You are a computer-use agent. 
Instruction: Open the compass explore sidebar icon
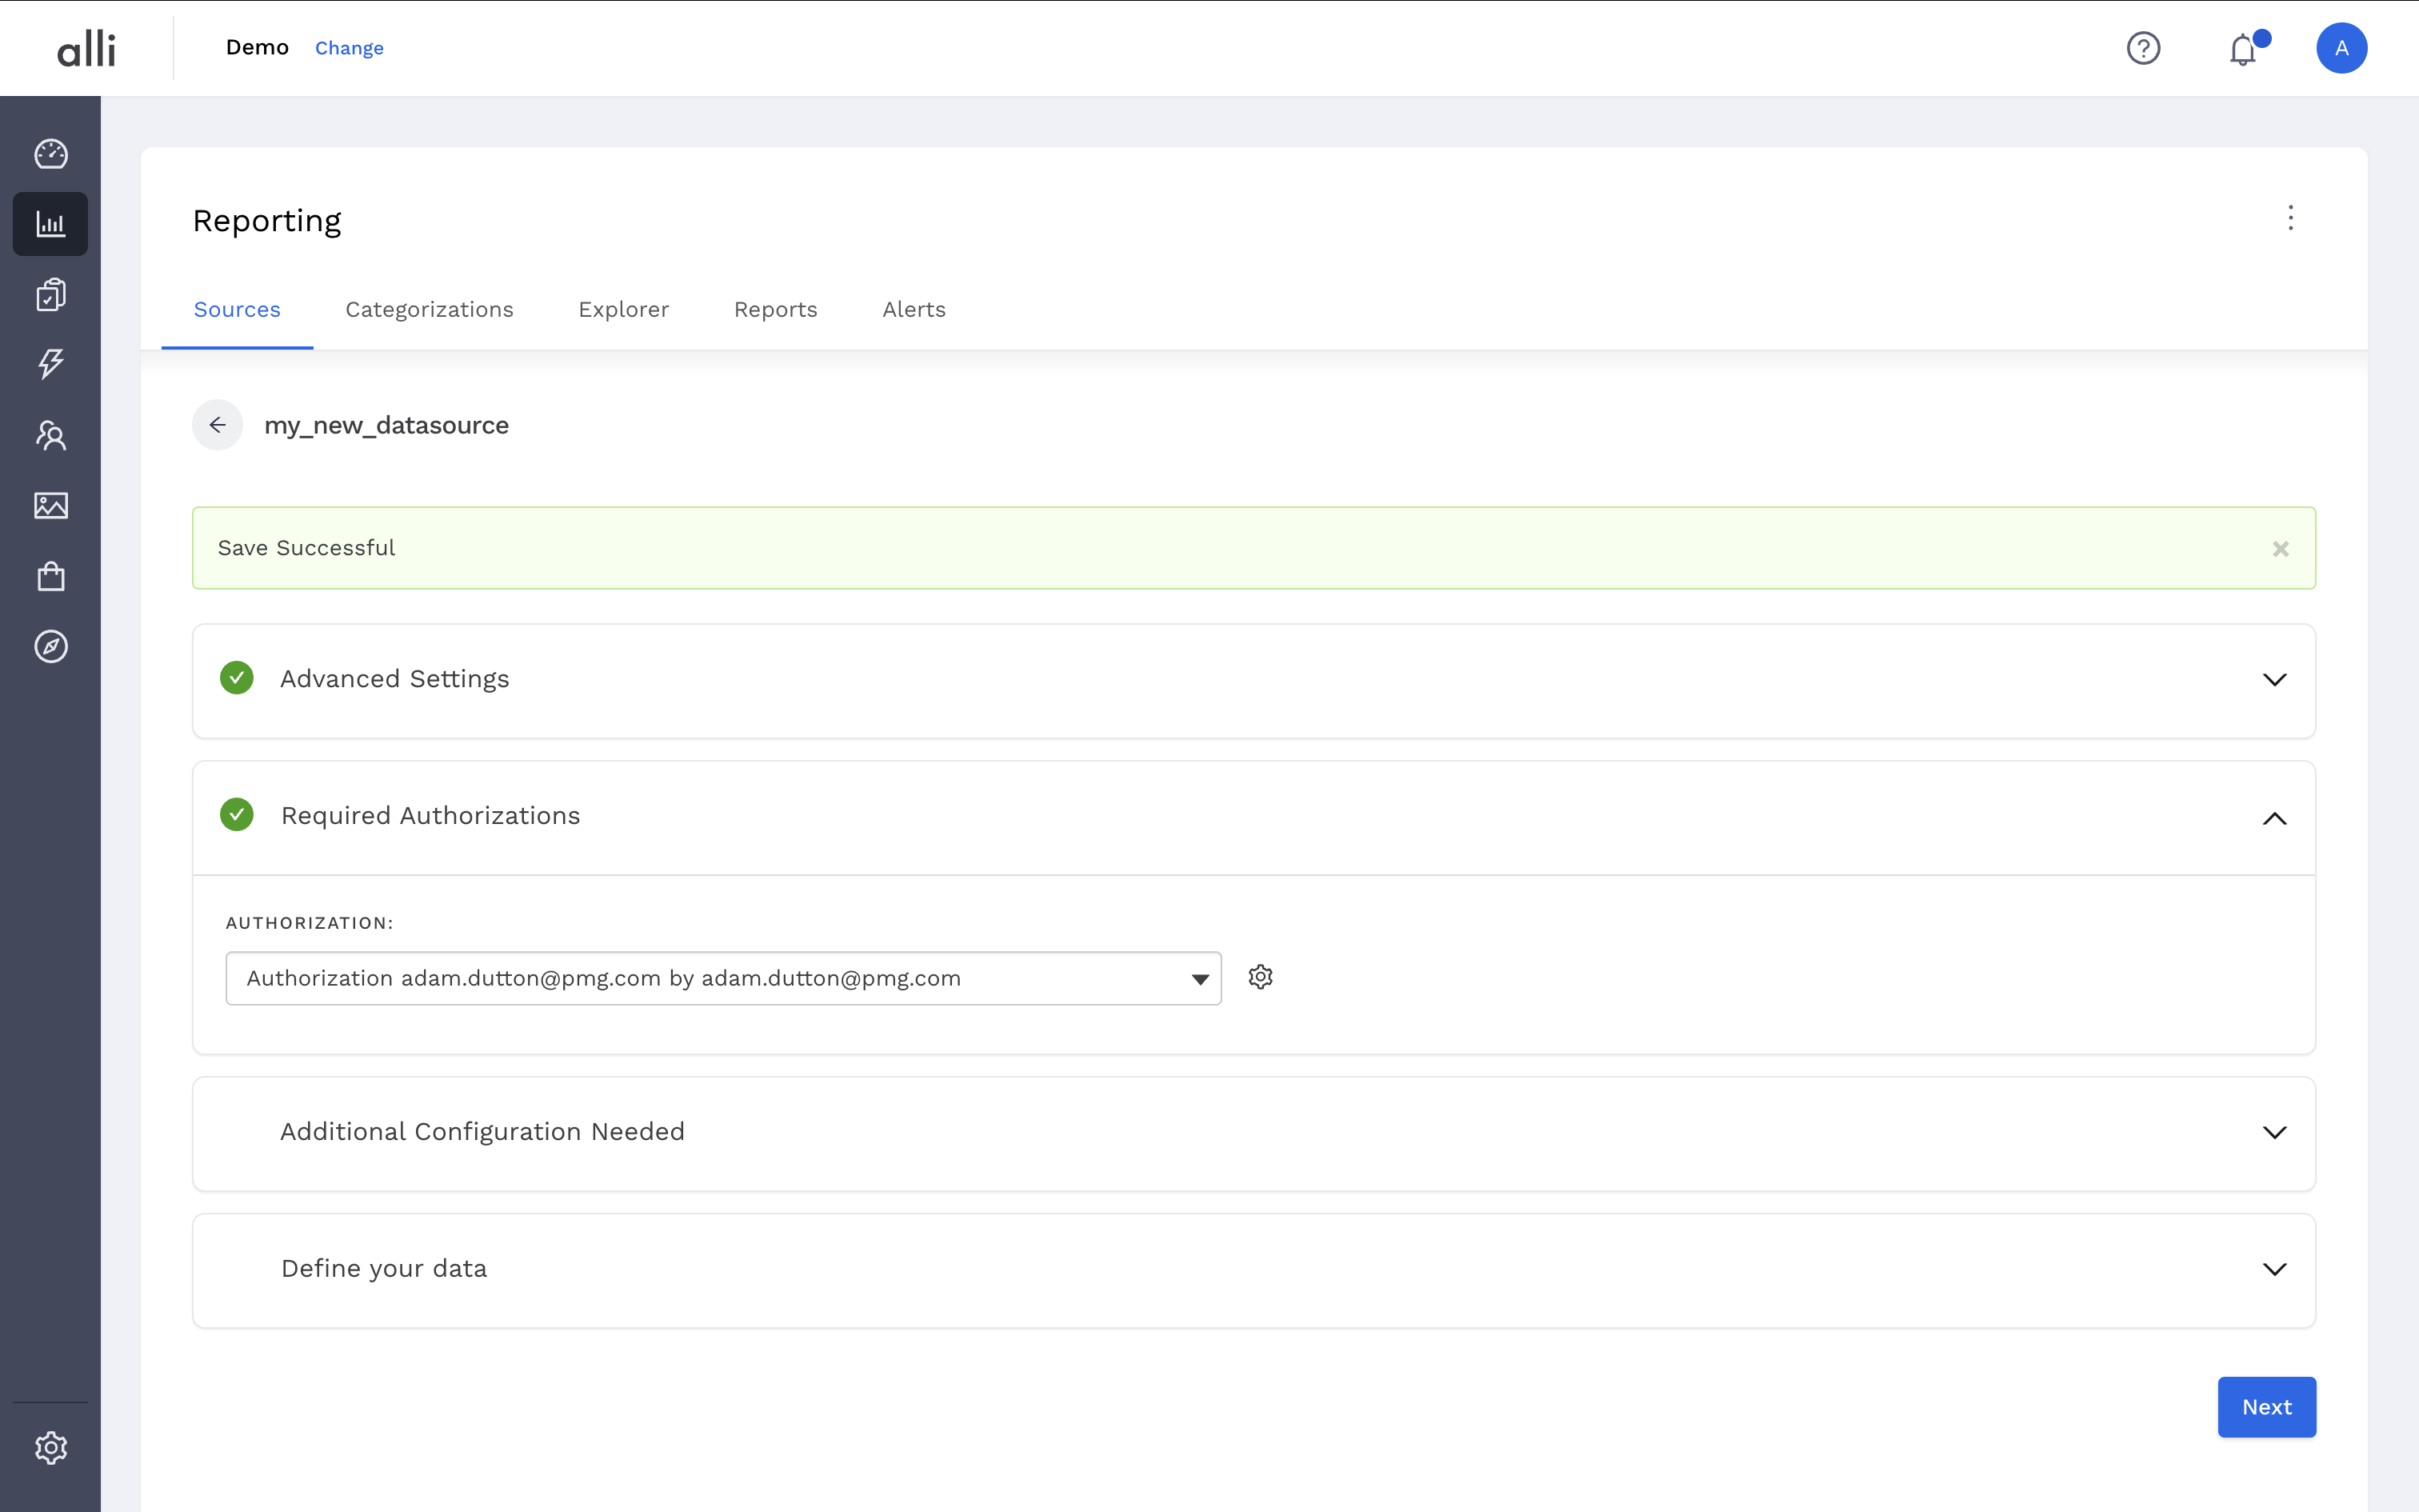50,647
